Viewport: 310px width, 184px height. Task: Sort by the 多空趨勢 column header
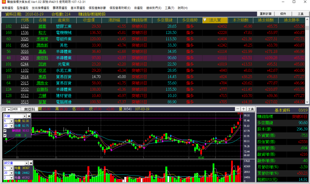pyautogui.click(x=190, y=20)
